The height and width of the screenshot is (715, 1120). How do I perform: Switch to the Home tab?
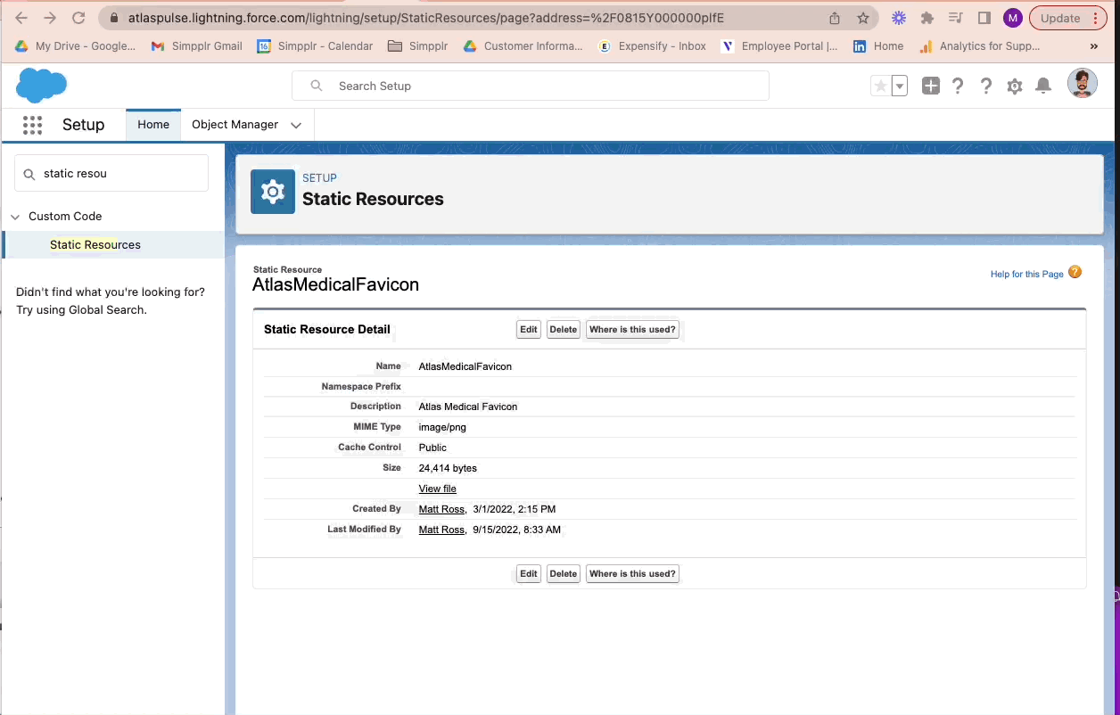pos(153,125)
